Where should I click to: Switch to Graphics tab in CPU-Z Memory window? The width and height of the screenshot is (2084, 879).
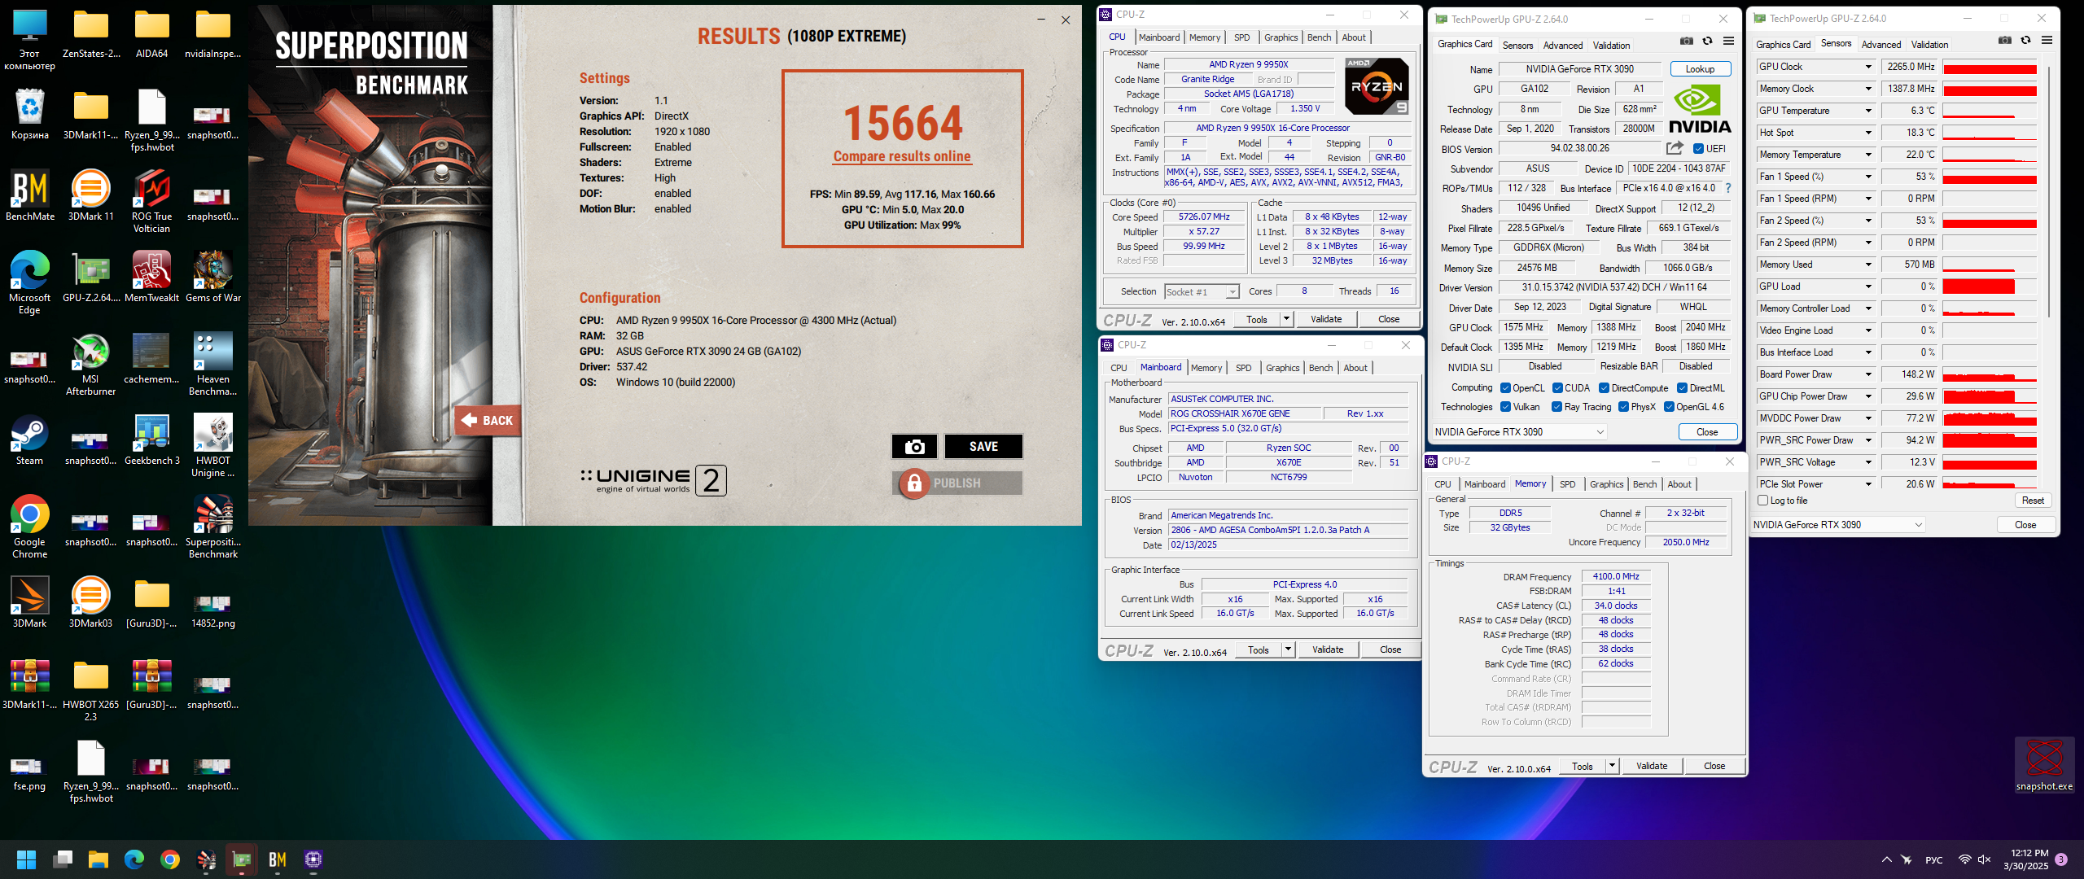coord(1607,484)
